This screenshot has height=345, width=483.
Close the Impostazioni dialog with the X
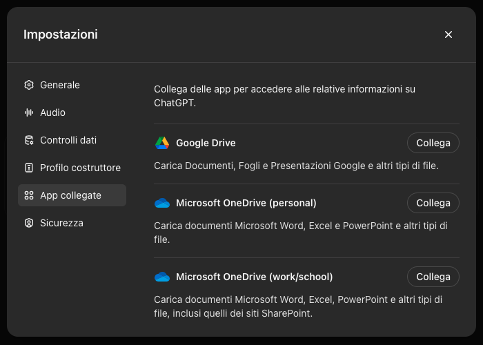pos(448,34)
